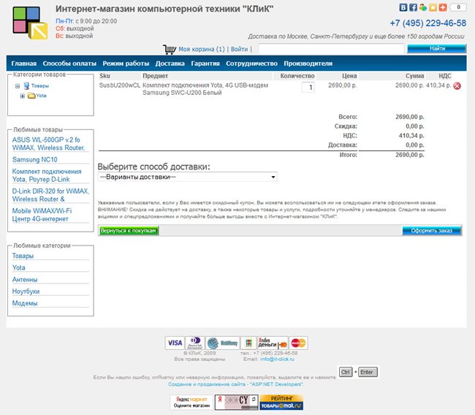Open D-Link DIR-320 for WiMAX link
Viewport: 475px width, 415px height.
pyautogui.click(x=50, y=195)
